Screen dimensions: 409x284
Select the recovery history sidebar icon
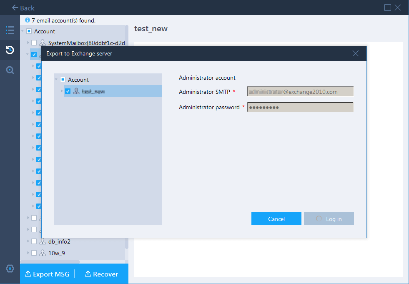(10, 50)
